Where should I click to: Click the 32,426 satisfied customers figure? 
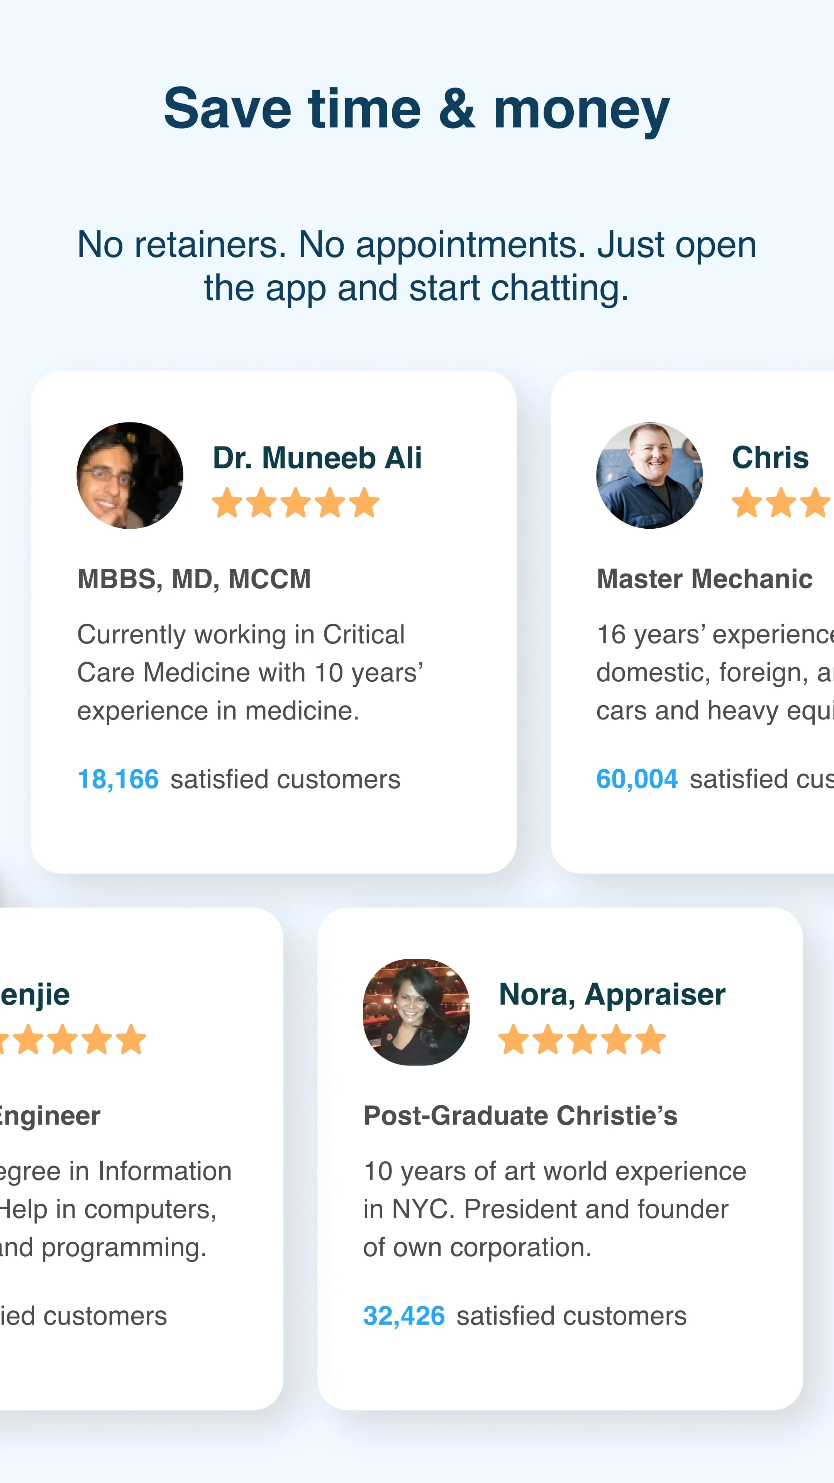point(404,1316)
